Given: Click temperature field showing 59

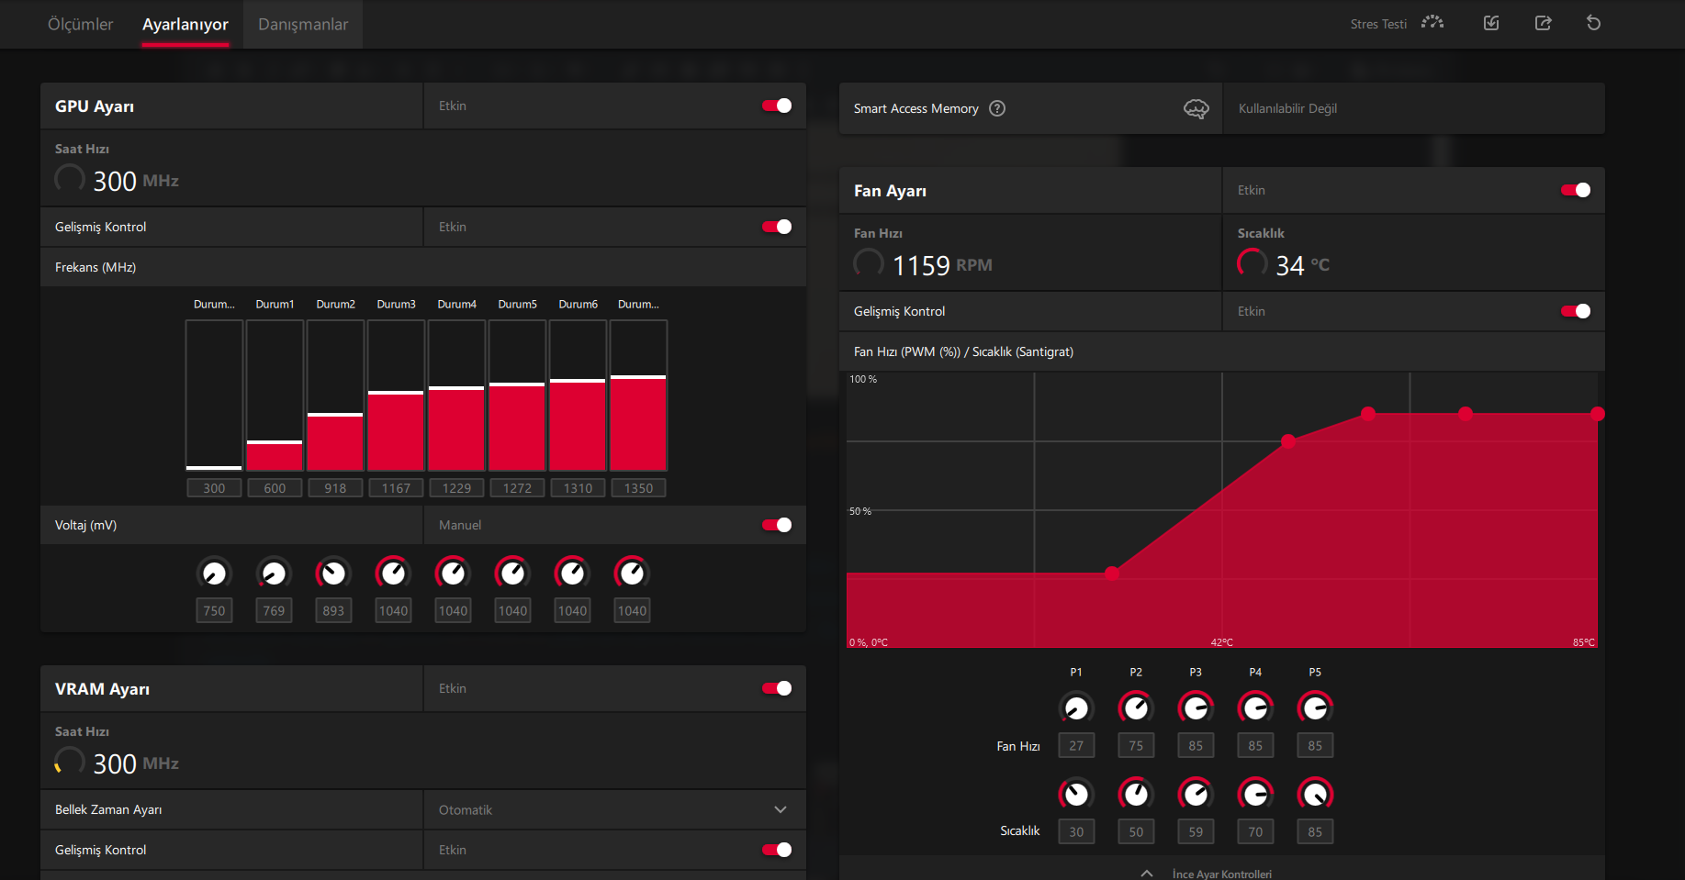Looking at the screenshot, I should coord(1196,831).
